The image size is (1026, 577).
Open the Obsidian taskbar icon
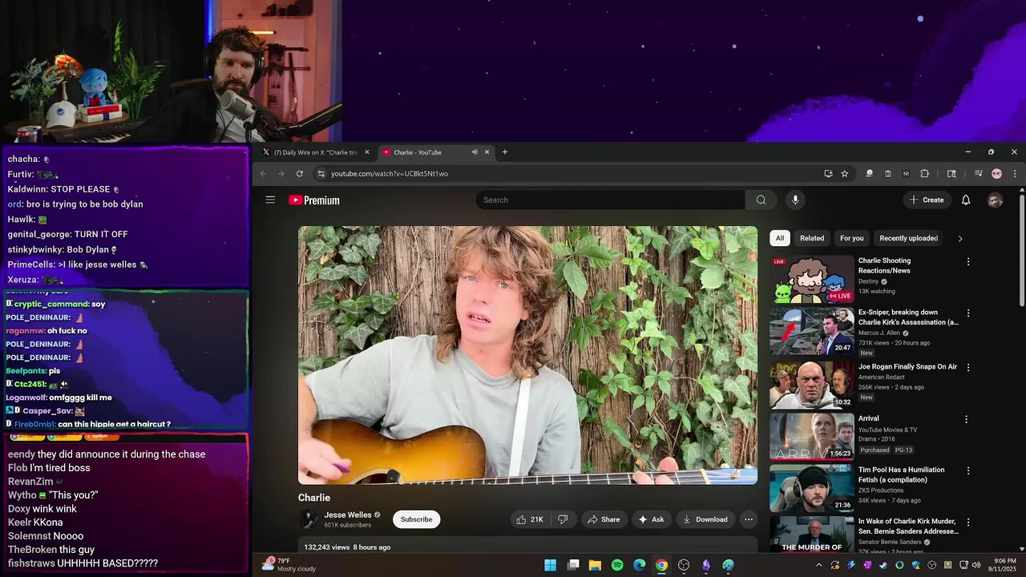coord(705,565)
